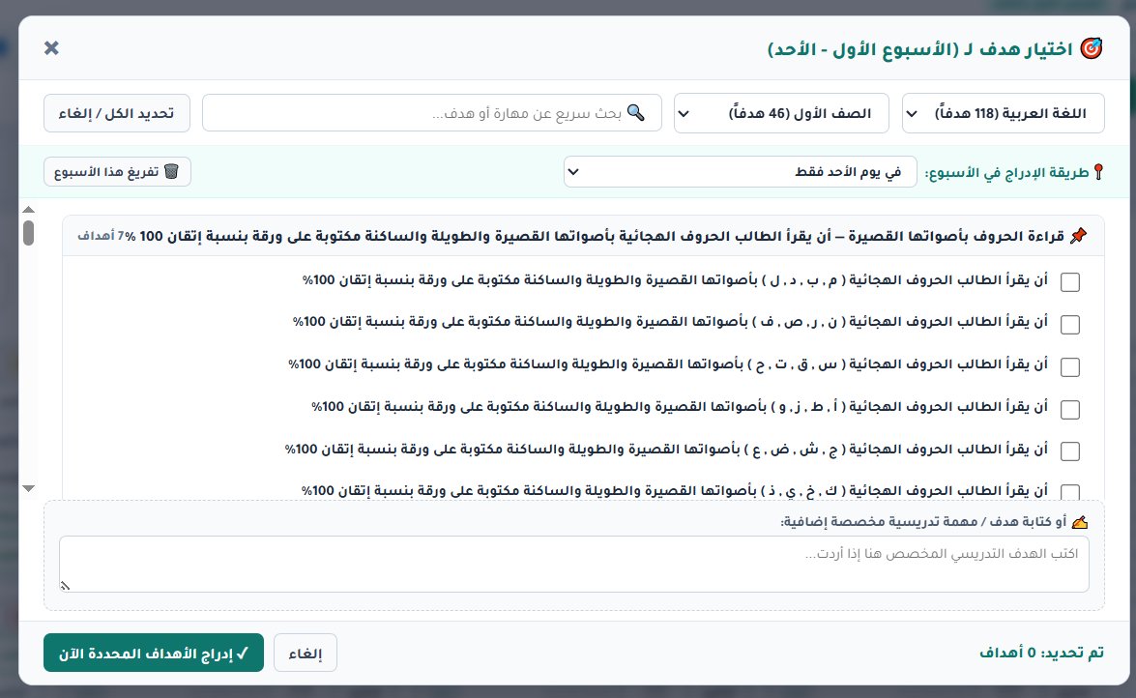This screenshot has width=1136, height=698.
Task: Check the goal with letters ( أ , ط , ز , و )
Action: 1070,409
